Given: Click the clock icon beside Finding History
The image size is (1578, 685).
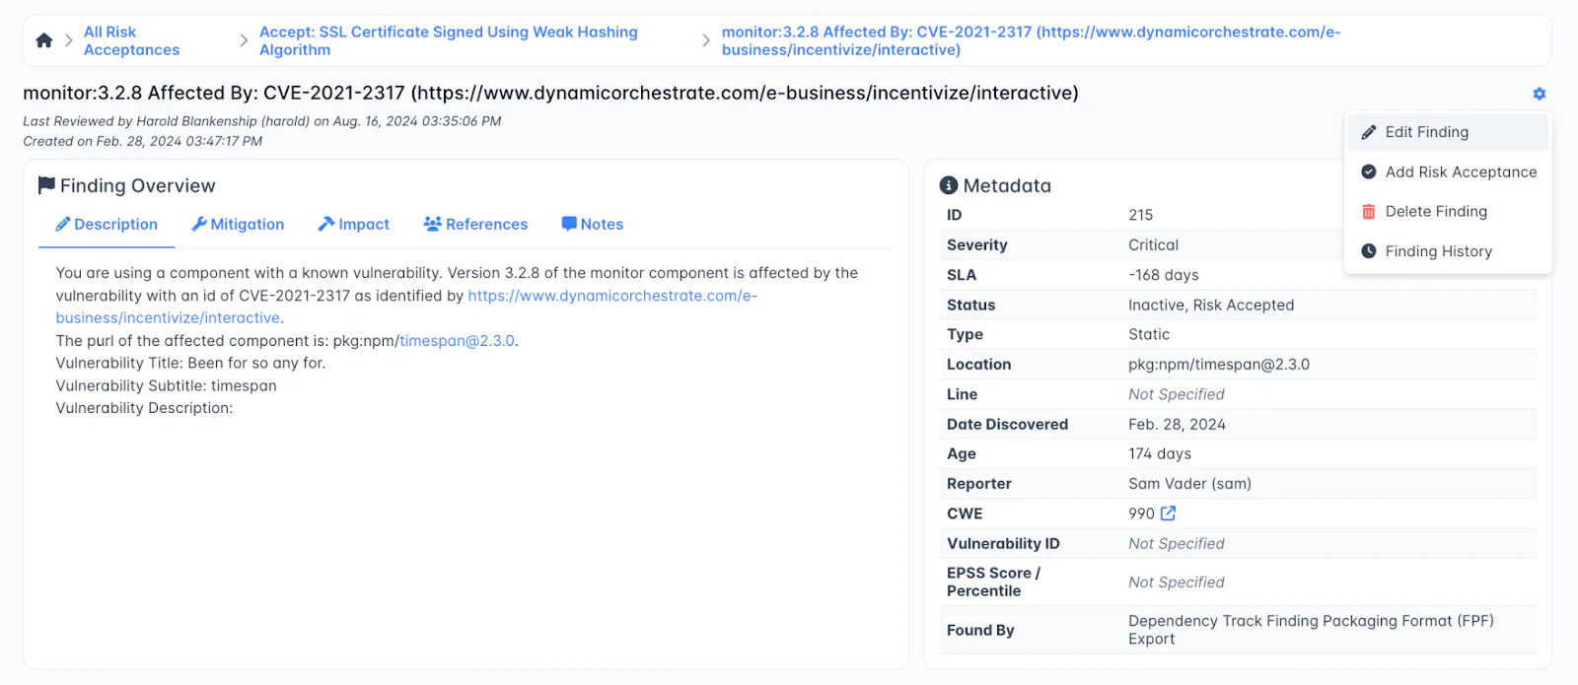Looking at the screenshot, I should 1369,251.
